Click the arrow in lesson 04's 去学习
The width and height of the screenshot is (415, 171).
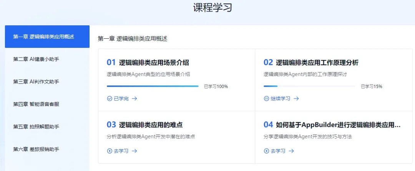(291, 151)
